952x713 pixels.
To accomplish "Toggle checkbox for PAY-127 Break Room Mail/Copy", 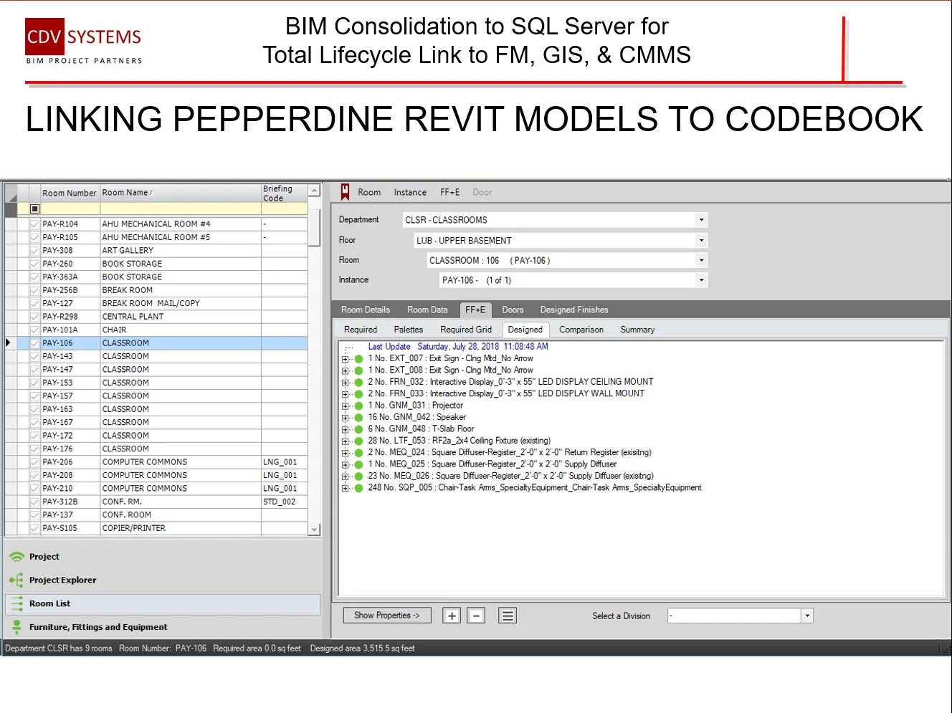I will pyautogui.click(x=34, y=304).
